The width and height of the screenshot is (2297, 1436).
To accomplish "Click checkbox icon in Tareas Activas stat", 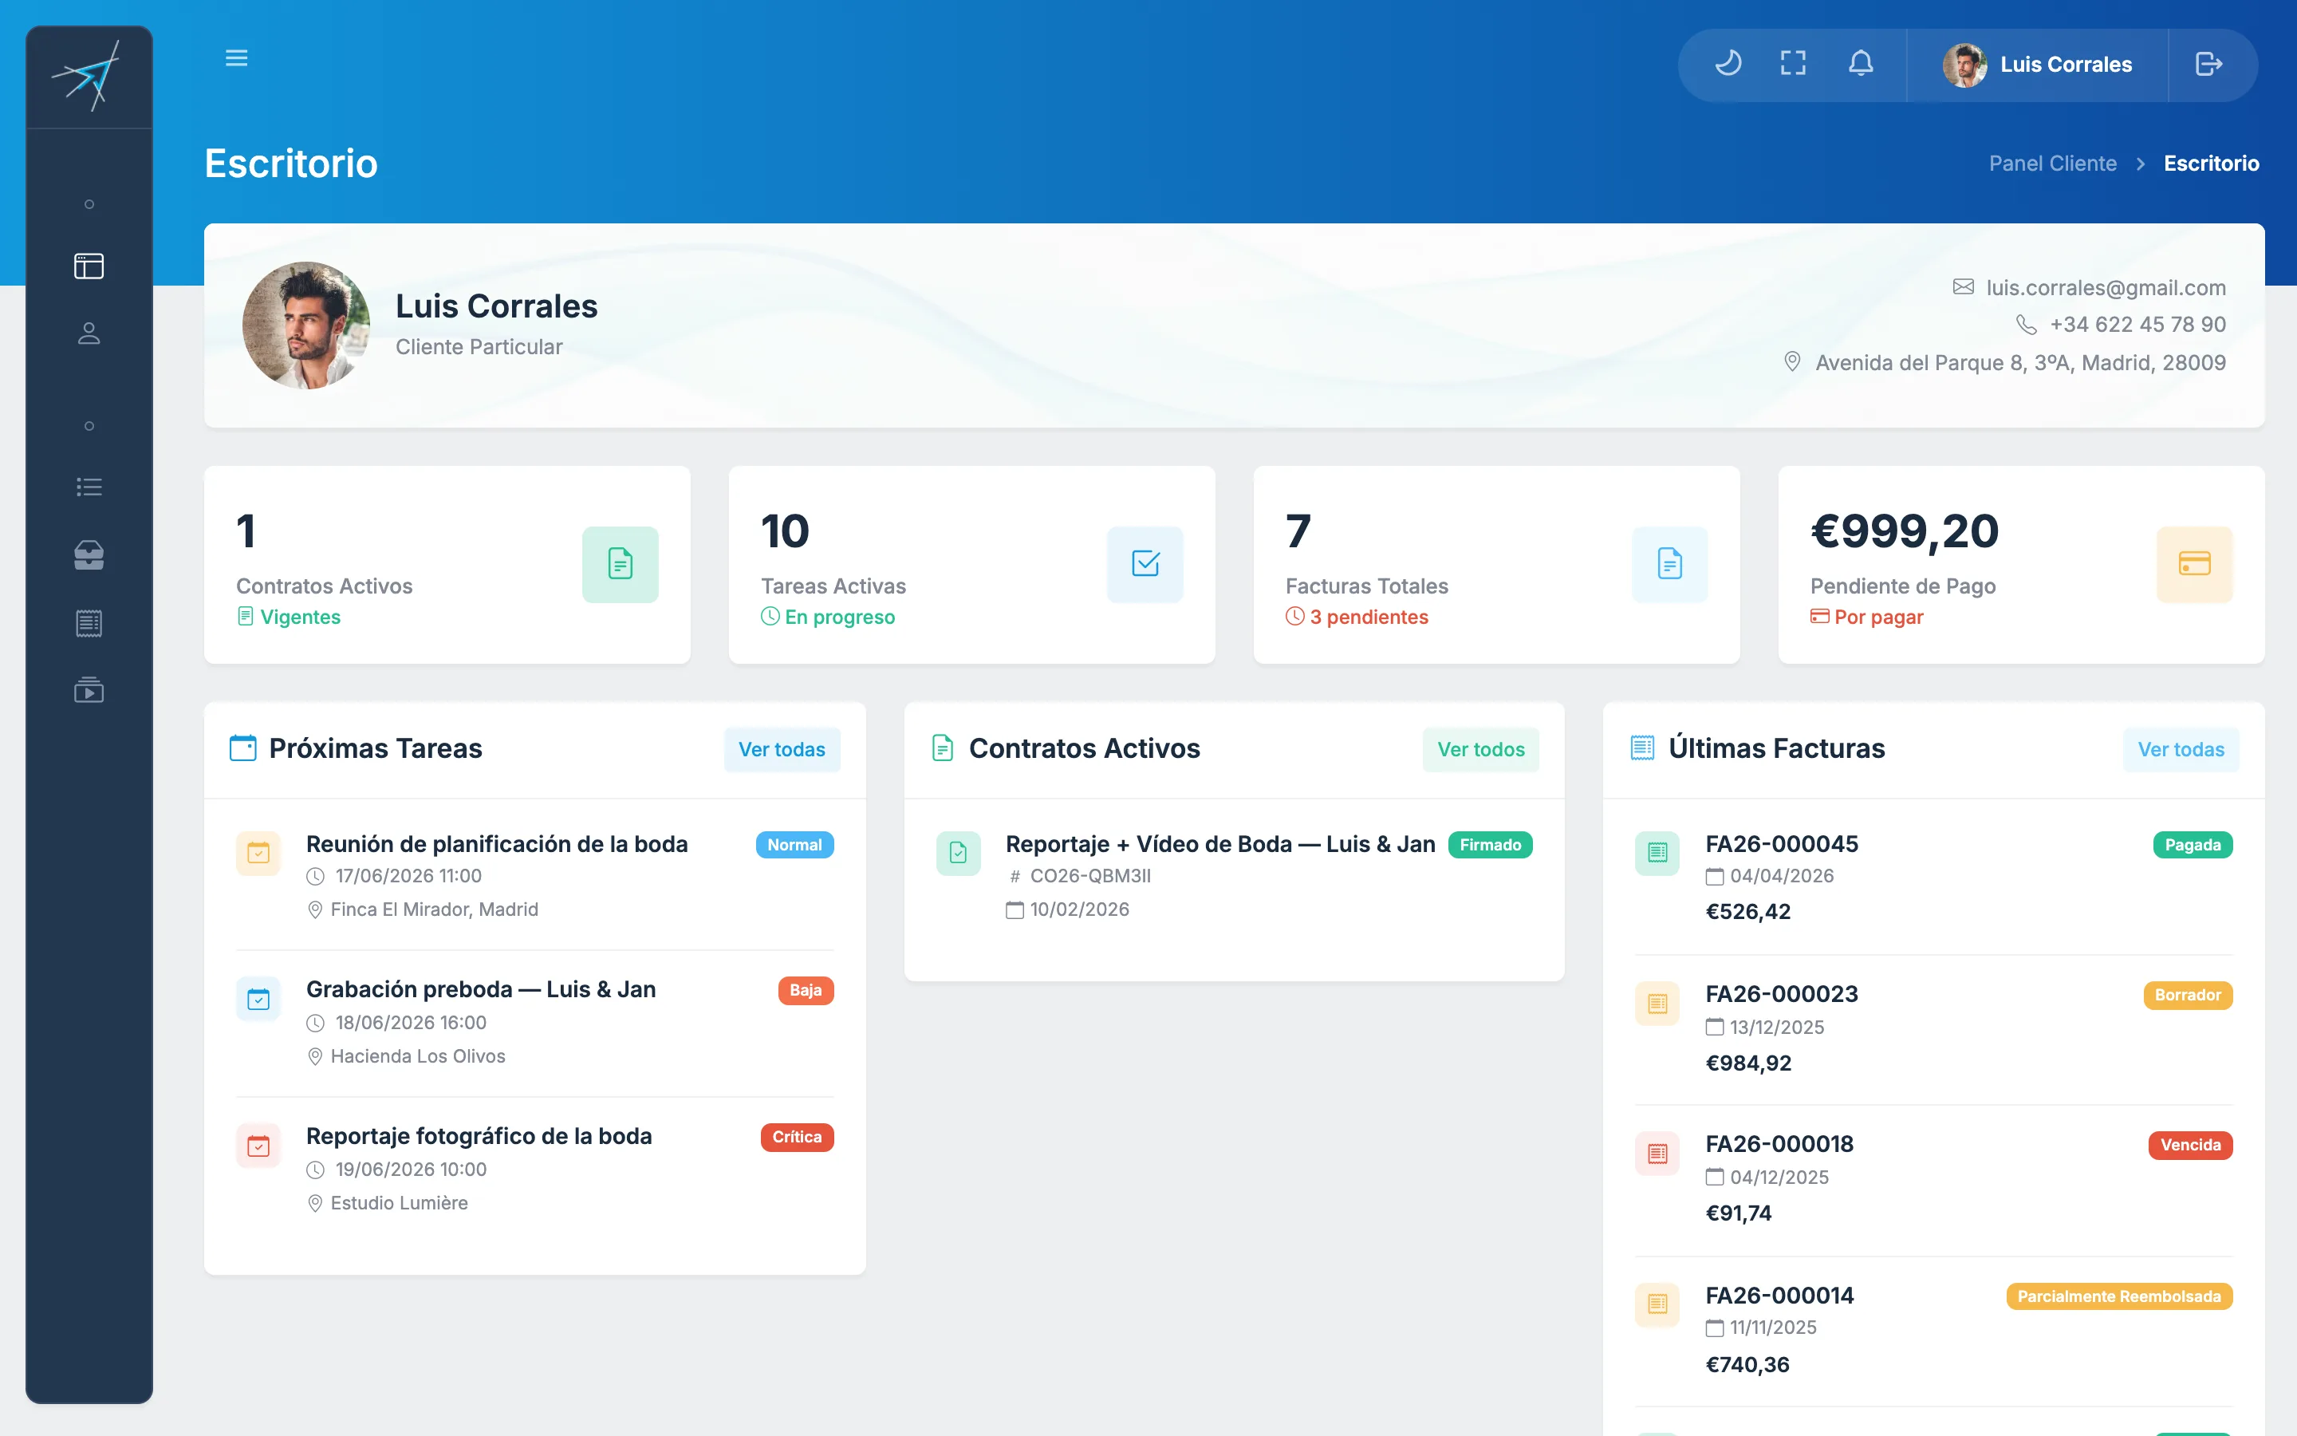I will tap(1145, 564).
